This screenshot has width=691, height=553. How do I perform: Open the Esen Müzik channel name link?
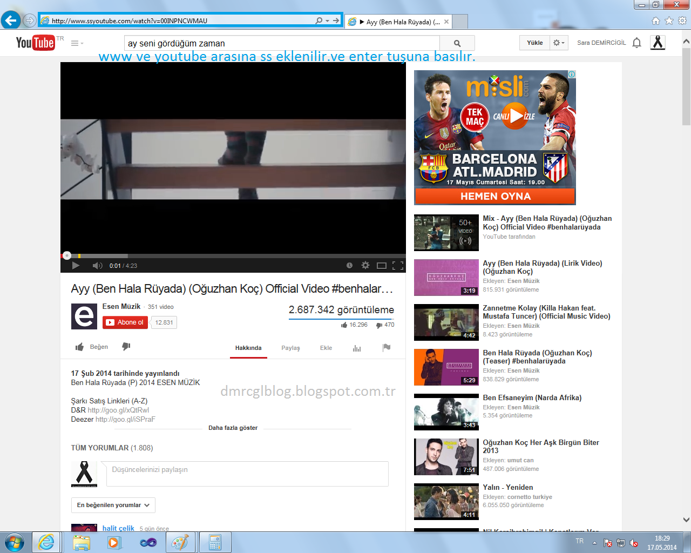click(x=121, y=306)
